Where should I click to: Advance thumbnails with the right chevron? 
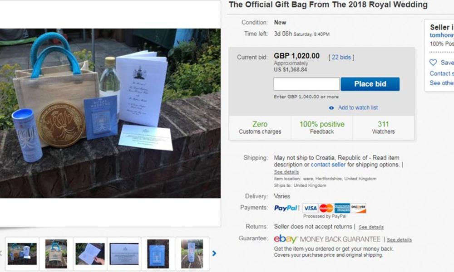[214, 253]
